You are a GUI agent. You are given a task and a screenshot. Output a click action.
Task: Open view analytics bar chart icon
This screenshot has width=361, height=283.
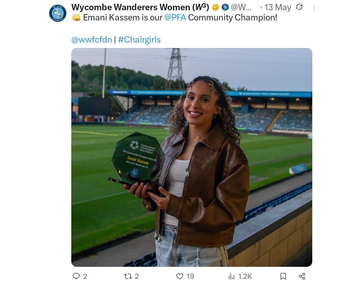point(232,276)
